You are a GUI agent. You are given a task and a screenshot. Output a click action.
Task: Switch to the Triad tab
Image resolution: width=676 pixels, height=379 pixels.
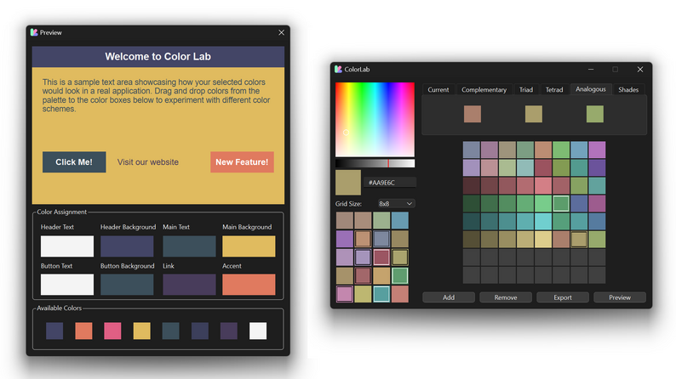tap(525, 89)
